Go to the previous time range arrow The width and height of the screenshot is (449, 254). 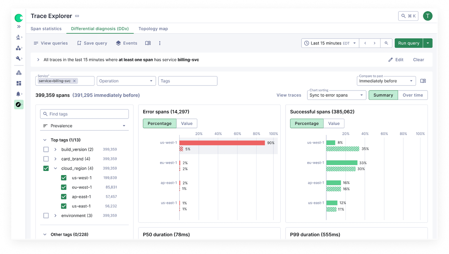click(x=365, y=43)
